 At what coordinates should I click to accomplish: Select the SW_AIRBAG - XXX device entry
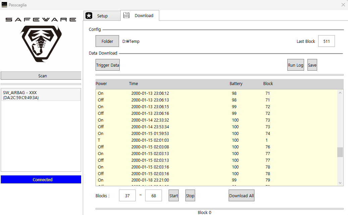41,95
